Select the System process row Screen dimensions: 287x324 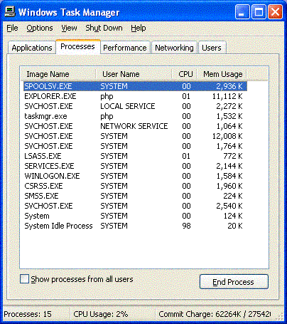(135, 216)
